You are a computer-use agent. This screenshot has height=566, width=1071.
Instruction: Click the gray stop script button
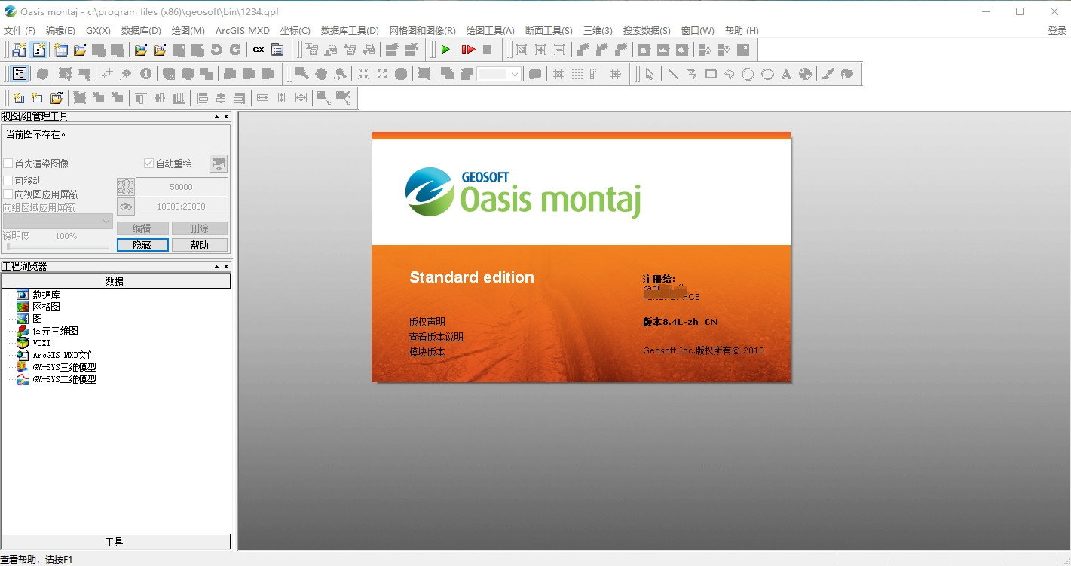(488, 50)
